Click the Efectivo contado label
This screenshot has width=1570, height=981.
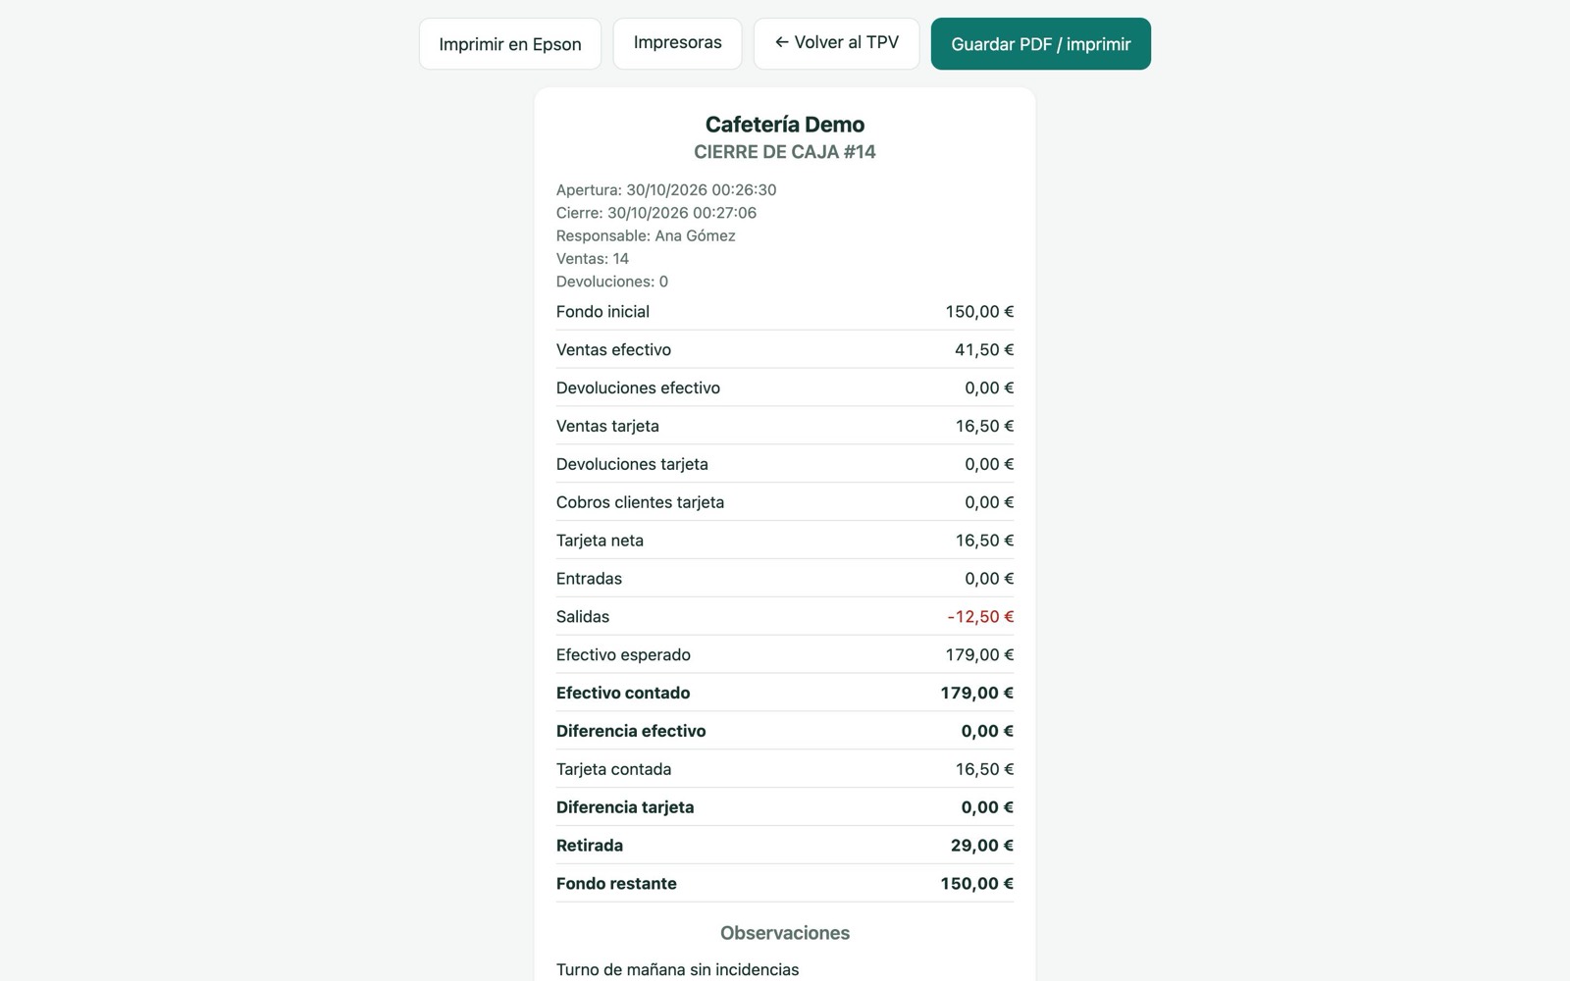click(x=623, y=694)
